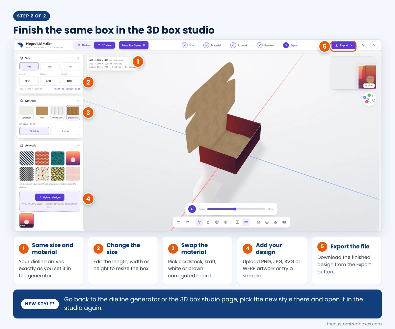Screen dimensions: 395x329
Task: Click the blue Z axis on gizmo
Action: pos(364,97)
